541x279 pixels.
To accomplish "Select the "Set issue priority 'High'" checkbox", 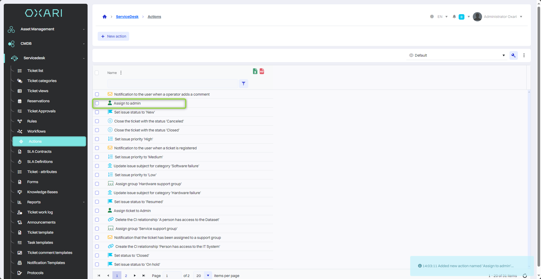I will [x=97, y=139].
